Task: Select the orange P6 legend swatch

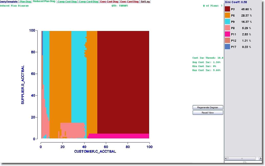Action: (x=227, y=15)
